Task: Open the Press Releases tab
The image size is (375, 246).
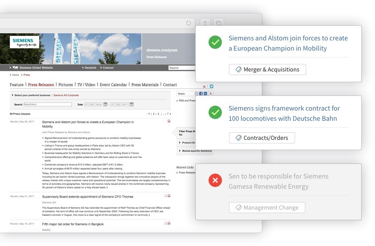Action: pyautogui.click(x=41, y=85)
